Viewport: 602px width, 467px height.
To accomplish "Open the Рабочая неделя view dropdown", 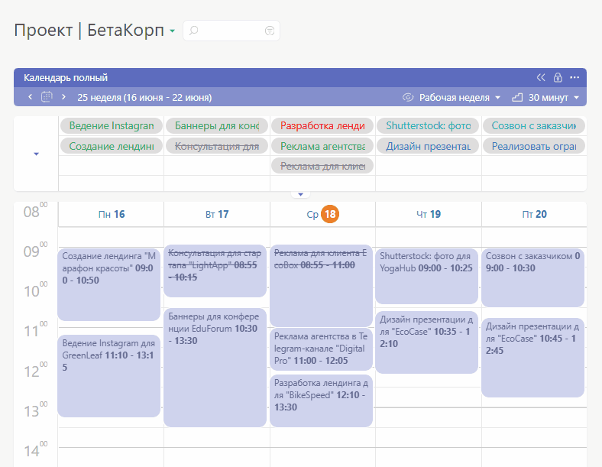I will point(460,98).
